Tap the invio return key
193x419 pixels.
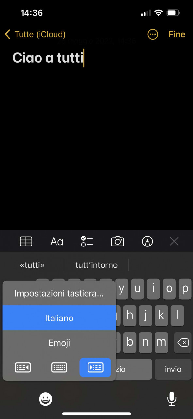coord(173,369)
